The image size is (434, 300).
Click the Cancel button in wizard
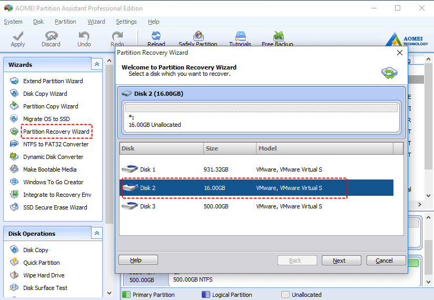point(386,261)
